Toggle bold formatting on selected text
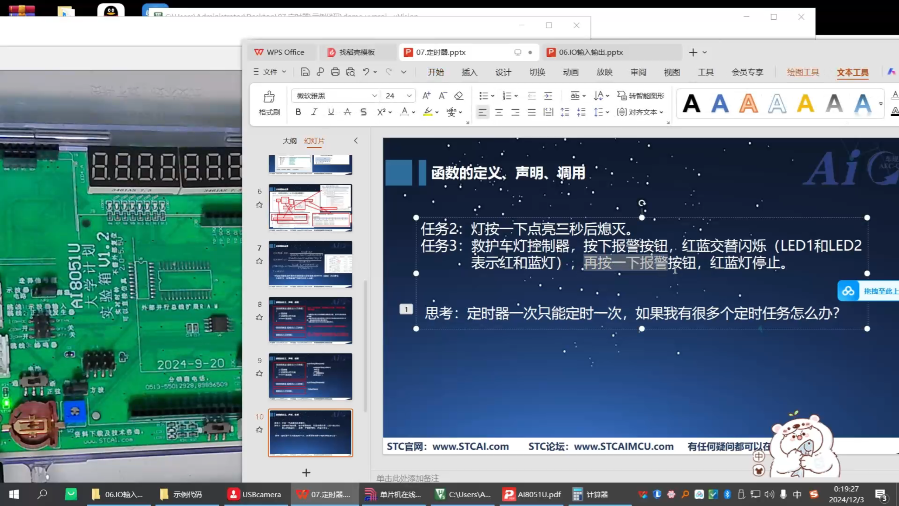The height and width of the screenshot is (506, 899). point(298,112)
